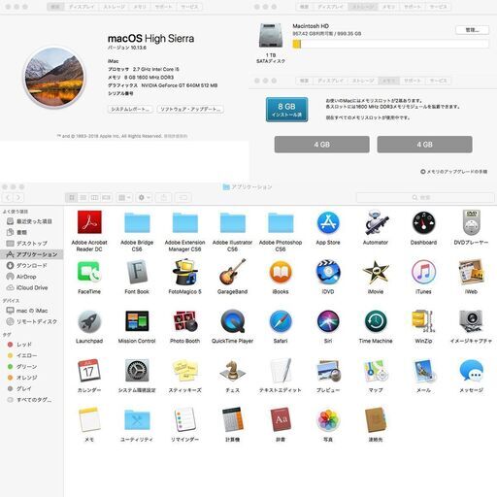Click the ソフトウェア・アップデート... button

point(190,110)
